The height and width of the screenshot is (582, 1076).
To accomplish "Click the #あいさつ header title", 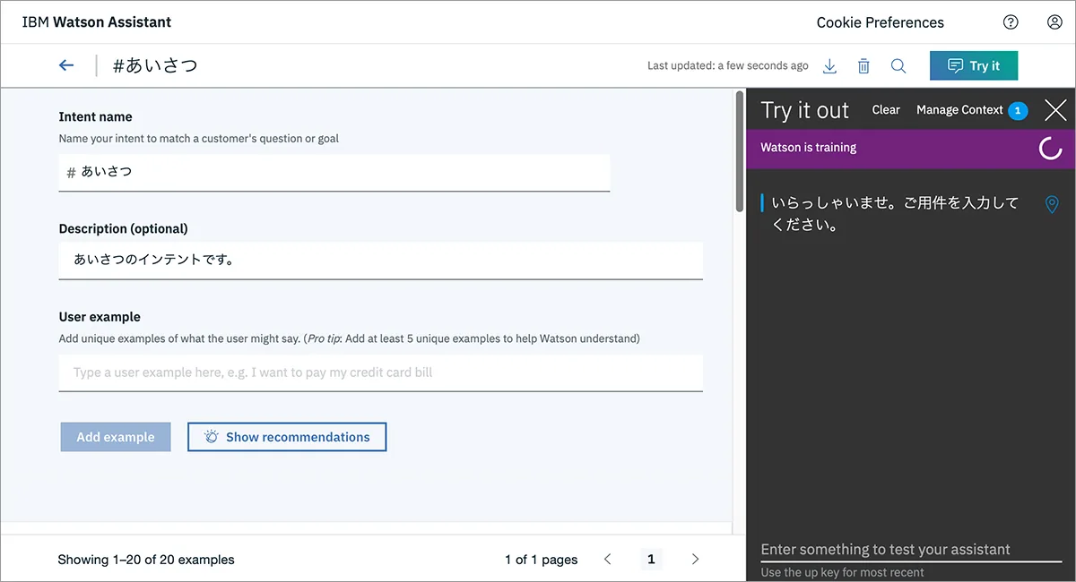I will coord(155,65).
